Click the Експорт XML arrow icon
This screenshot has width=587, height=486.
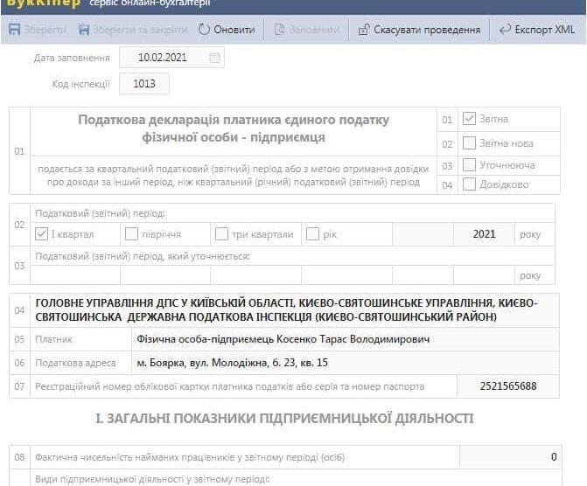505,30
